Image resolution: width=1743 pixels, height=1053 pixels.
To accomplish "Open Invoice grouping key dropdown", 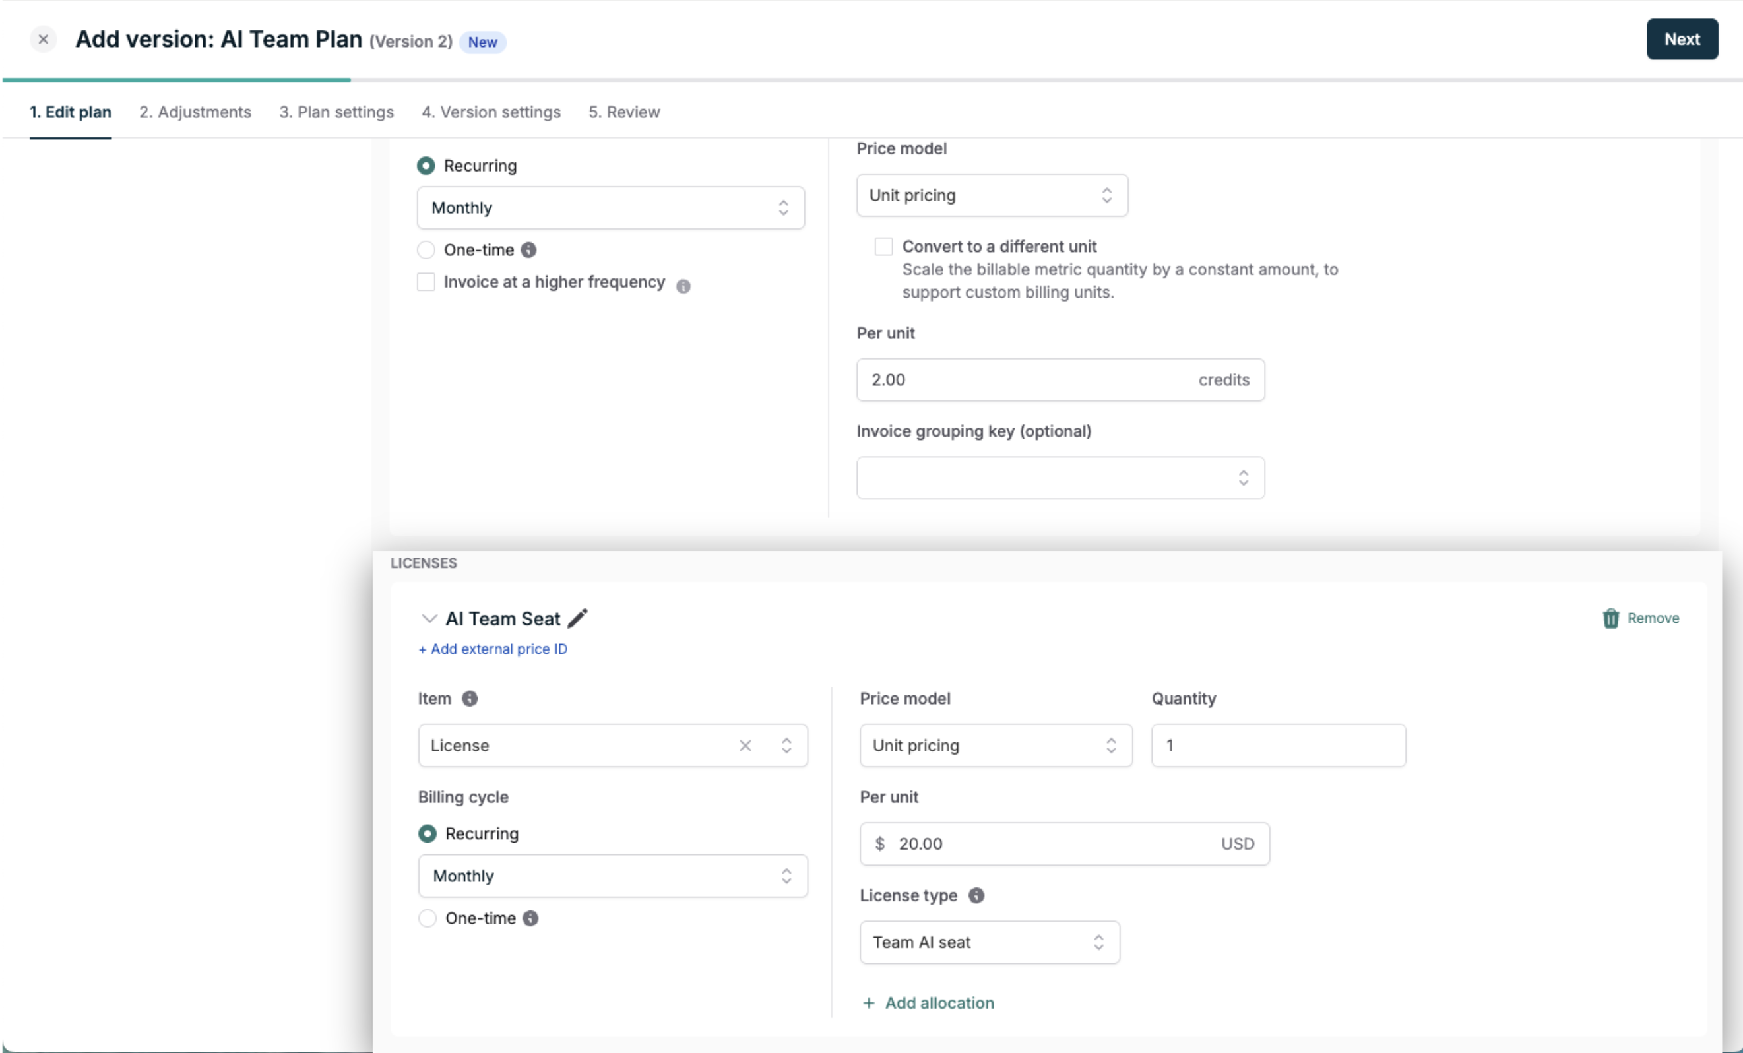I will tap(1060, 478).
